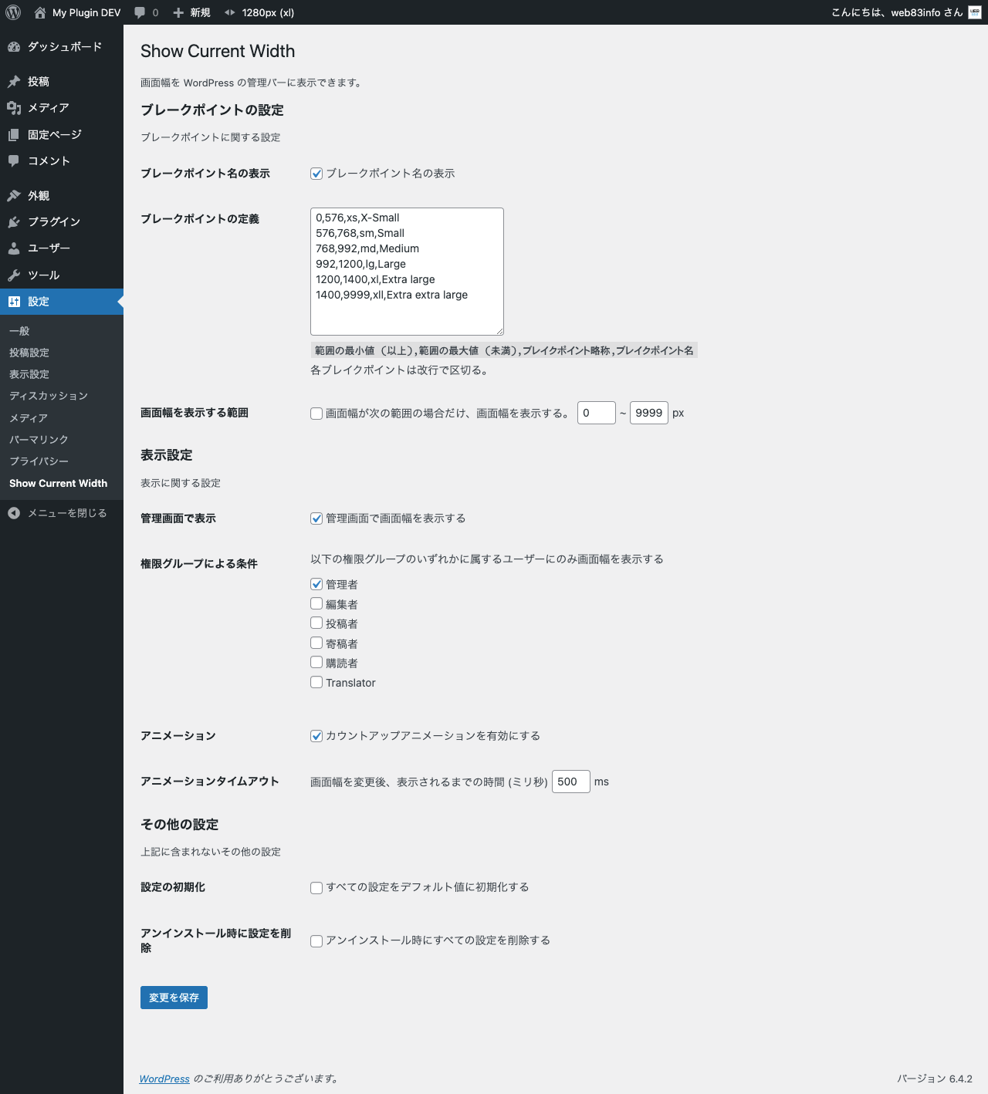The height and width of the screenshot is (1094, 988).
Task: Check すべての設定をデフォルト値に初期化する
Action: 316,888
